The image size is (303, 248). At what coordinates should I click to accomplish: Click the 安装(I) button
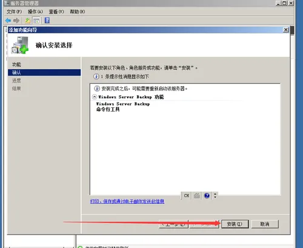pos(235,224)
